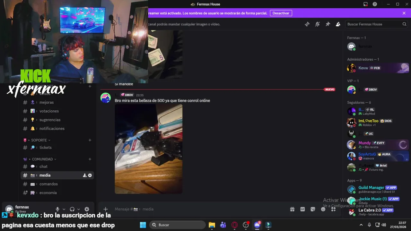411x231 pixels.
Task: Open Jockie Music (1) app entry
Action: [378, 201]
